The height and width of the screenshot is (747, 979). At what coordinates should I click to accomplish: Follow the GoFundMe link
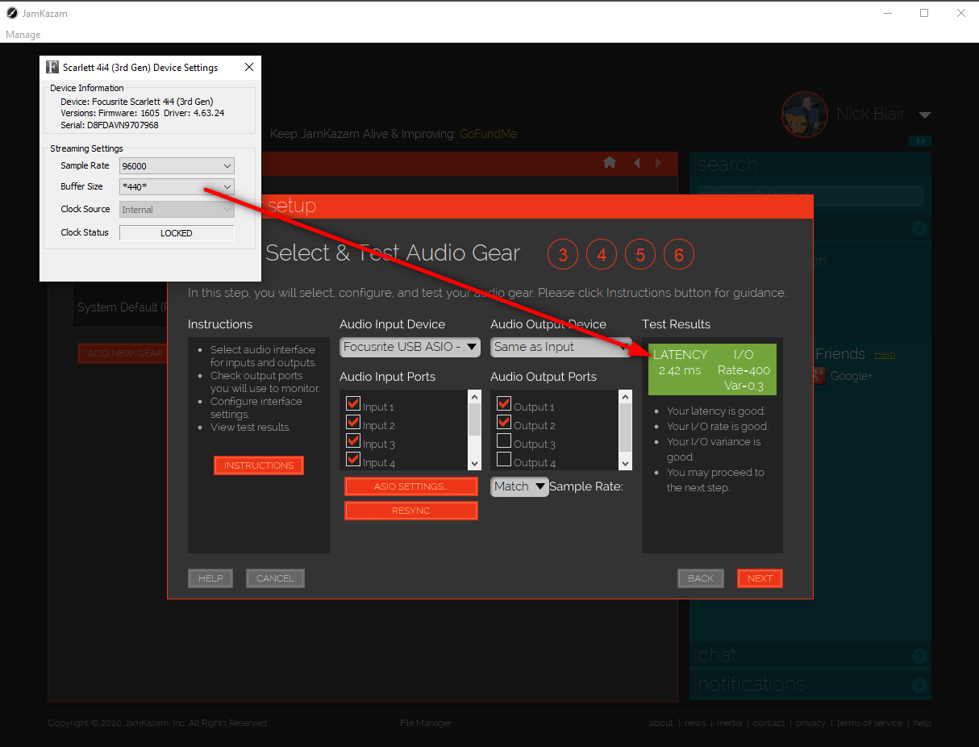(x=488, y=134)
